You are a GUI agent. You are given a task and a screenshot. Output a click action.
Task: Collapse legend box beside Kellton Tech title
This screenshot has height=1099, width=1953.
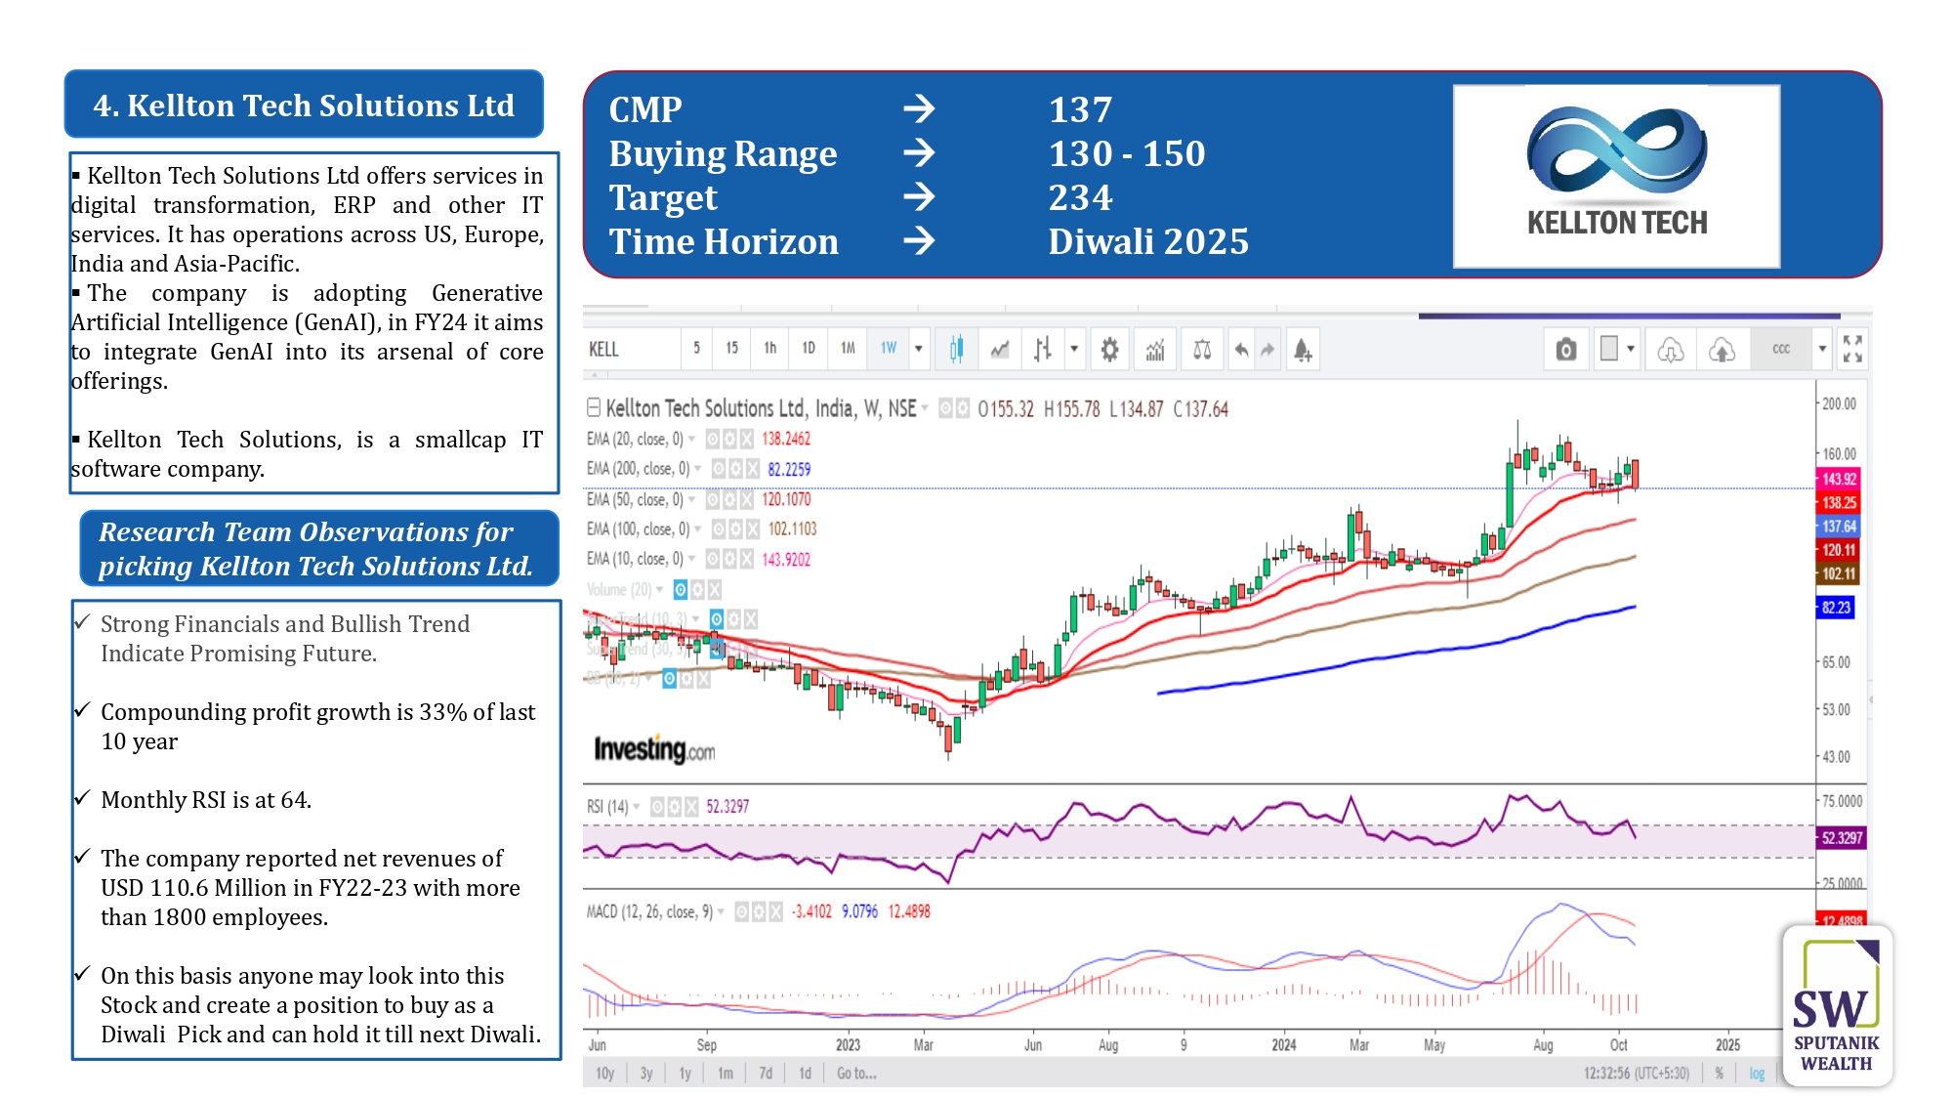(593, 407)
